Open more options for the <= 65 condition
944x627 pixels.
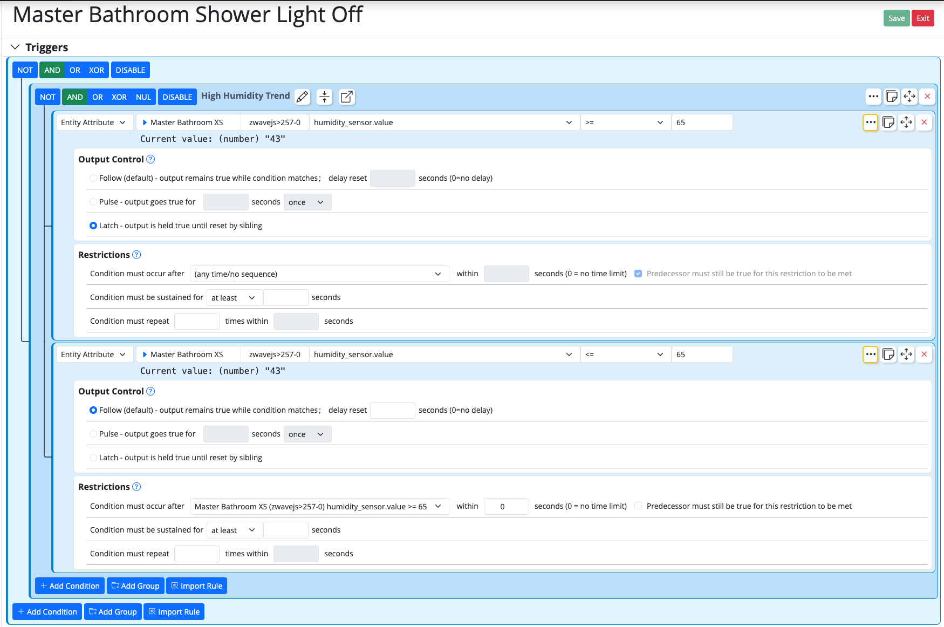(870, 355)
